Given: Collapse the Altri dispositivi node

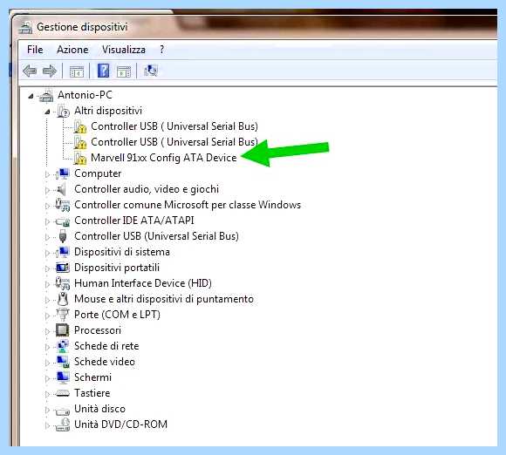Looking at the screenshot, I should (x=48, y=112).
